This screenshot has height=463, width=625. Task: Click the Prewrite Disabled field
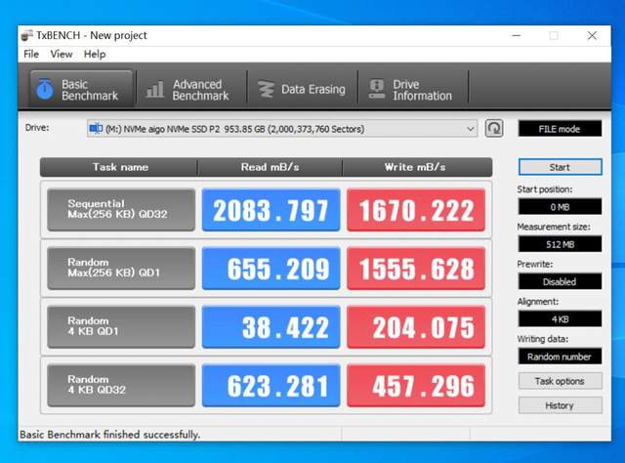click(560, 281)
